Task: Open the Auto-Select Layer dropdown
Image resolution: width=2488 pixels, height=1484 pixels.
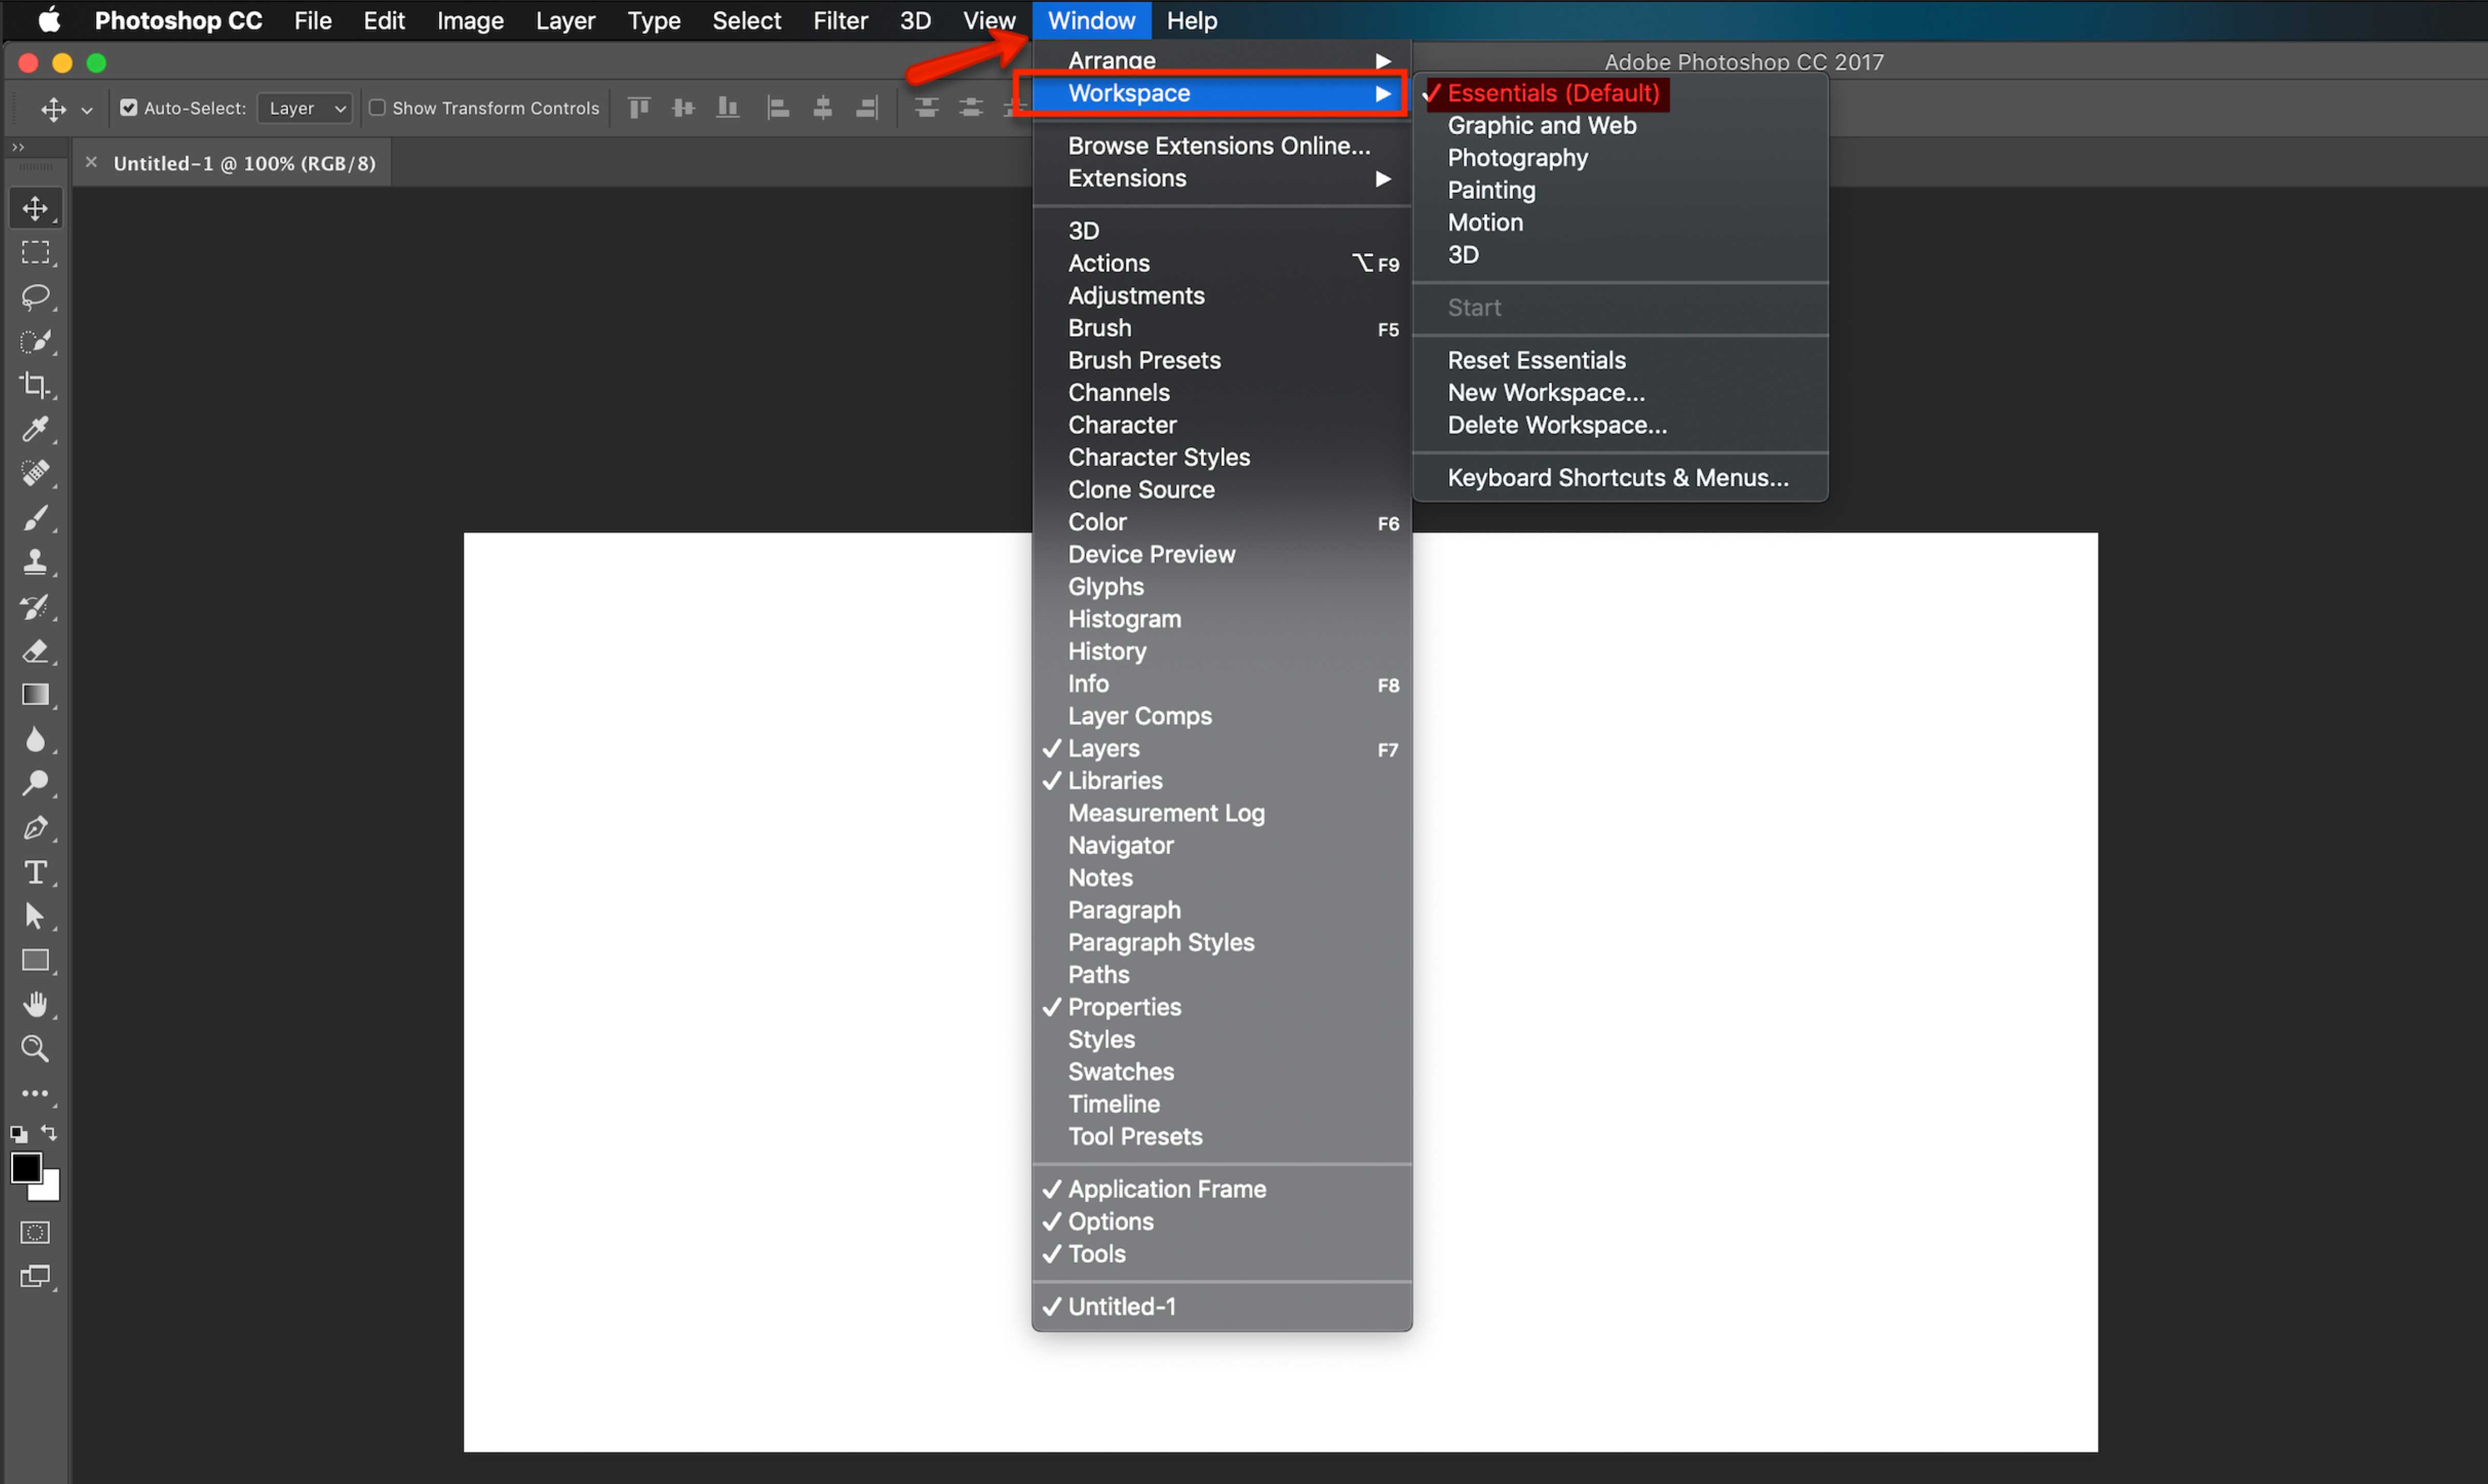Action: pyautogui.click(x=306, y=108)
